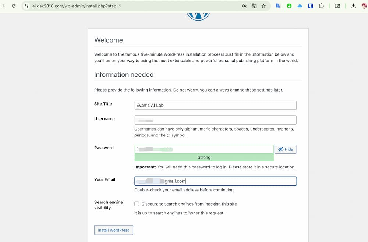Click the "Important:" password reminder text
This screenshot has width=368, height=242.
coord(215,167)
